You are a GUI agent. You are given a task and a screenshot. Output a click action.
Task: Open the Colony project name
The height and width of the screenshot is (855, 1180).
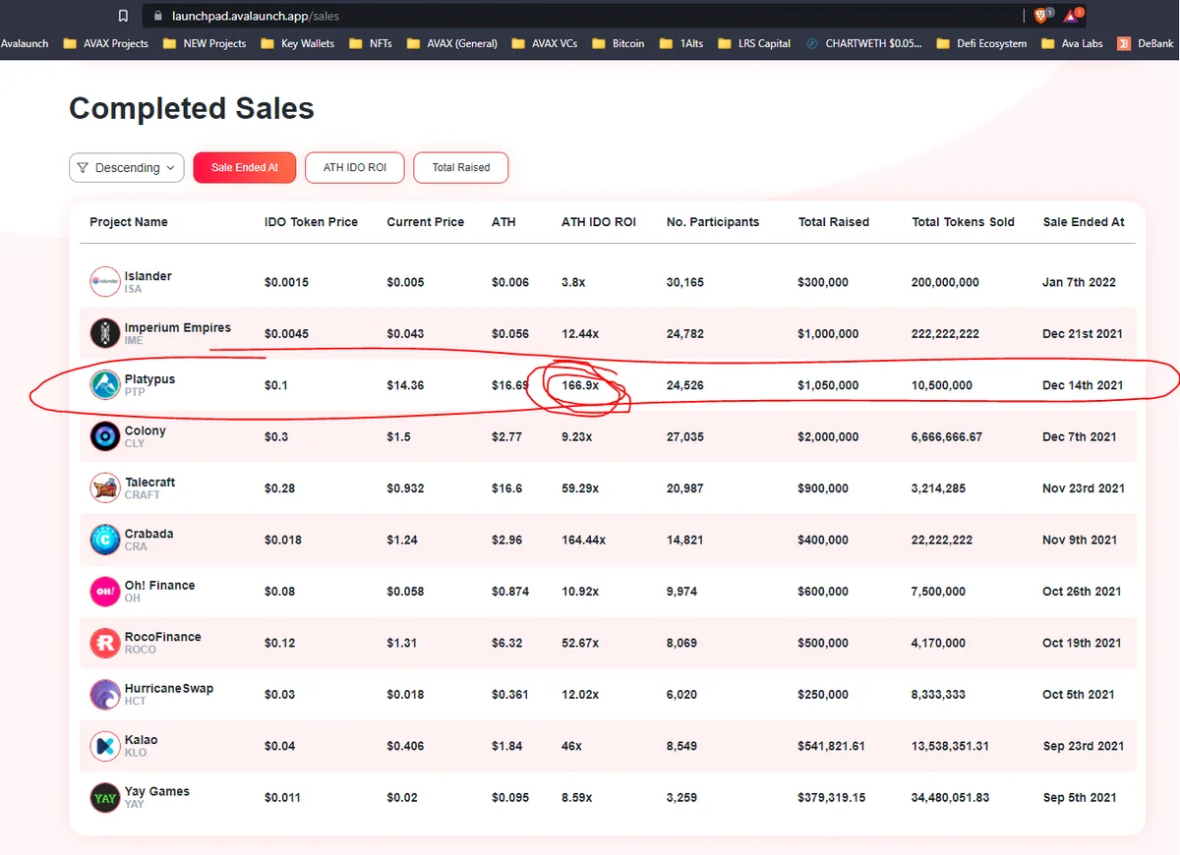(x=146, y=430)
